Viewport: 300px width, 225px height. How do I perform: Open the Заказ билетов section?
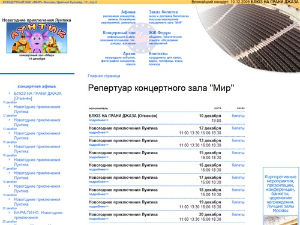(x=163, y=12)
